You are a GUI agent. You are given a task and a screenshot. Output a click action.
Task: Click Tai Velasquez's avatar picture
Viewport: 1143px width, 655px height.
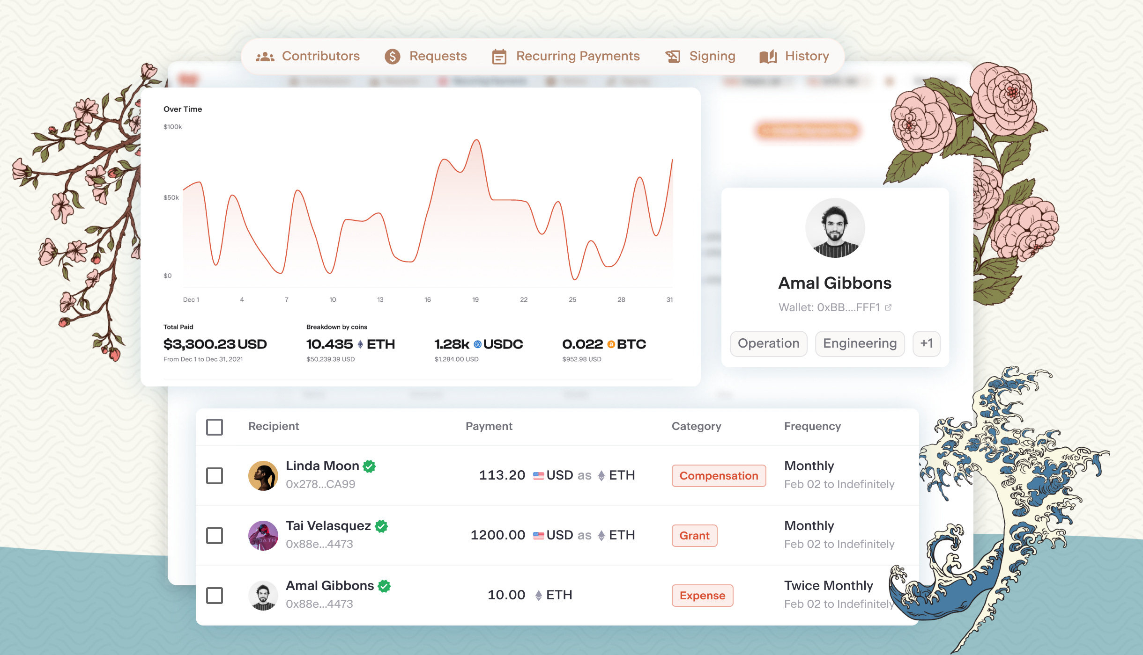(263, 535)
